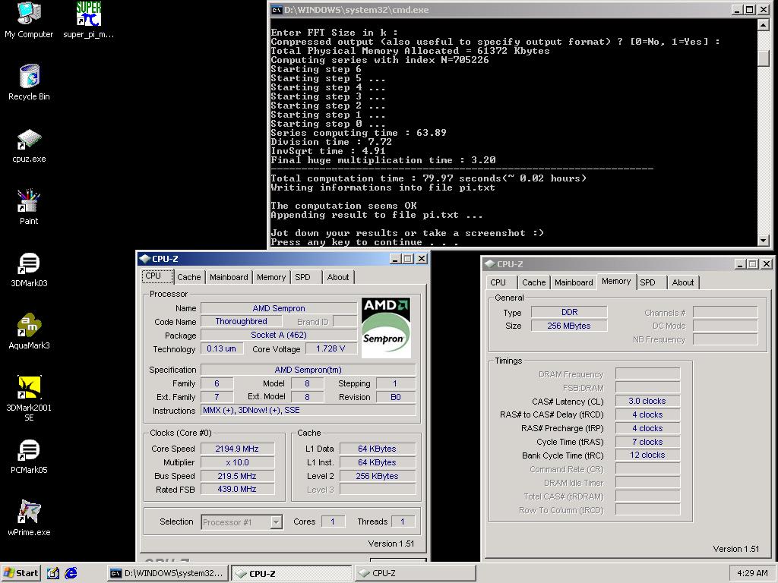Image resolution: width=778 pixels, height=583 pixels.
Task: Select the PCMark05 desktop shortcut
Action: [x=29, y=456]
